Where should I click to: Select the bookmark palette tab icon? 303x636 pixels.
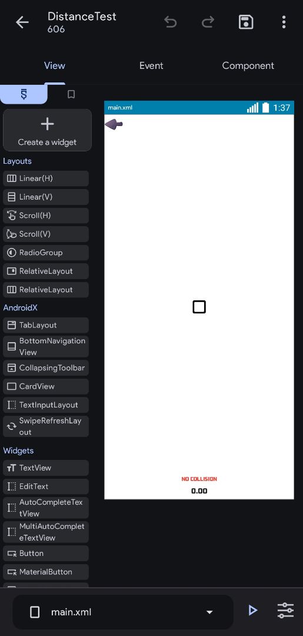click(x=71, y=94)
